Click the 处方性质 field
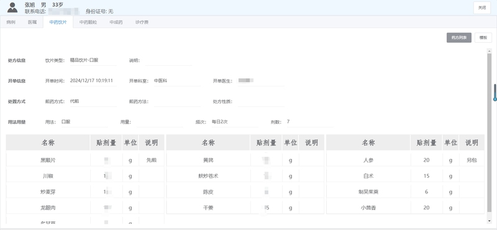This screenshot has width=497, height=230. [x=261, y=101]
